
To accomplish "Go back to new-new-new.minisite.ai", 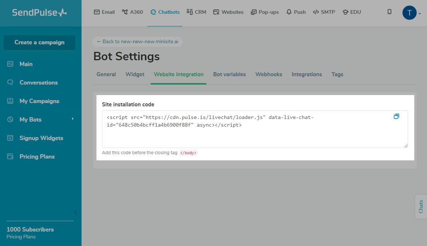I will (137, 41).
